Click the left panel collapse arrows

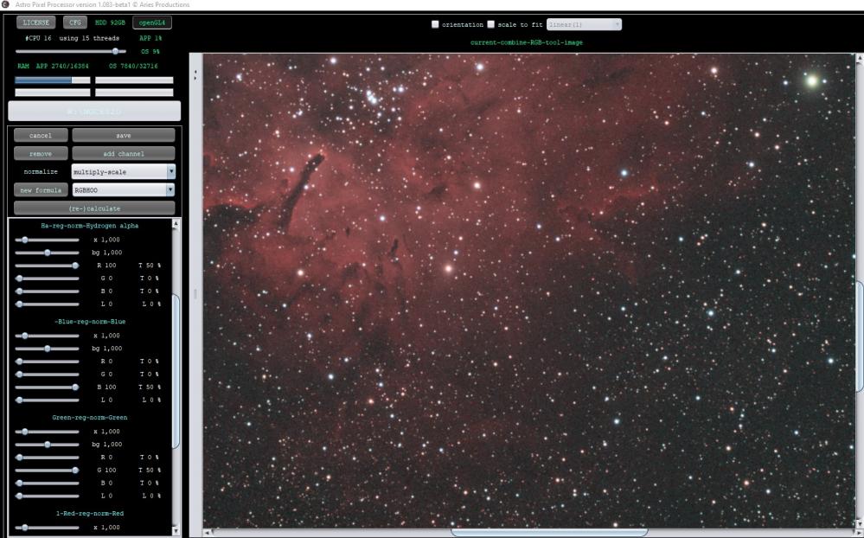(x=195, y=74)
